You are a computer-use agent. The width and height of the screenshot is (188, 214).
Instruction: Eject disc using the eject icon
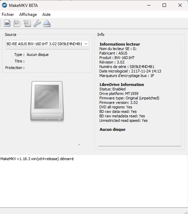[x=47, y=23]
